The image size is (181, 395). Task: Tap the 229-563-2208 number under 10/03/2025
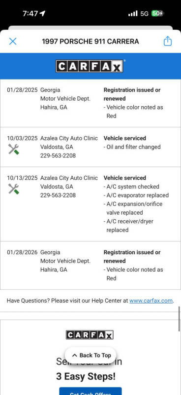[58, 156]
